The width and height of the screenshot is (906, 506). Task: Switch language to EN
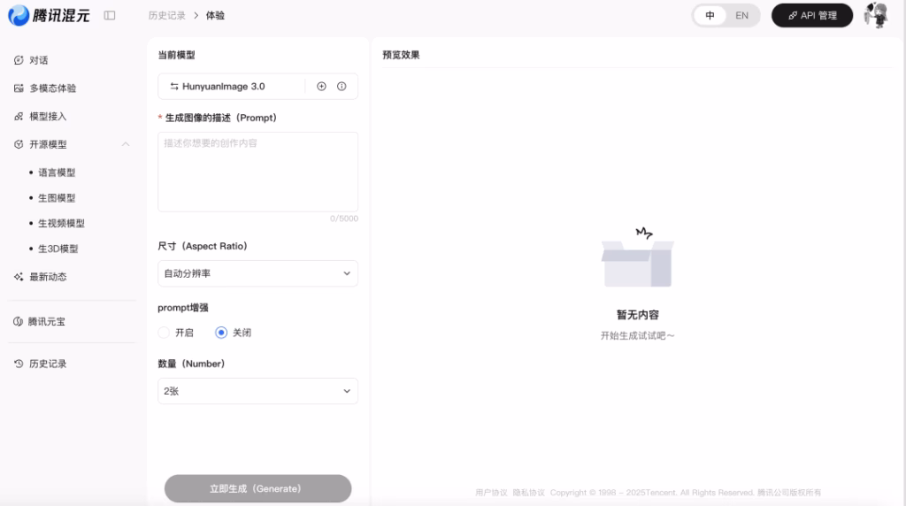pos(741,15)
